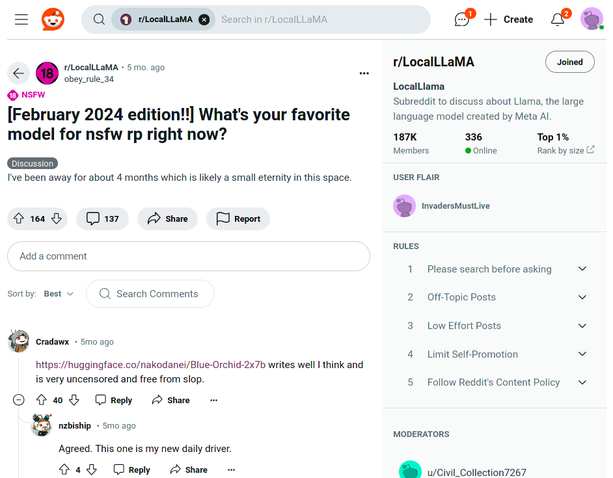Go to the Reddit home logo

click(x=53, y=20)
